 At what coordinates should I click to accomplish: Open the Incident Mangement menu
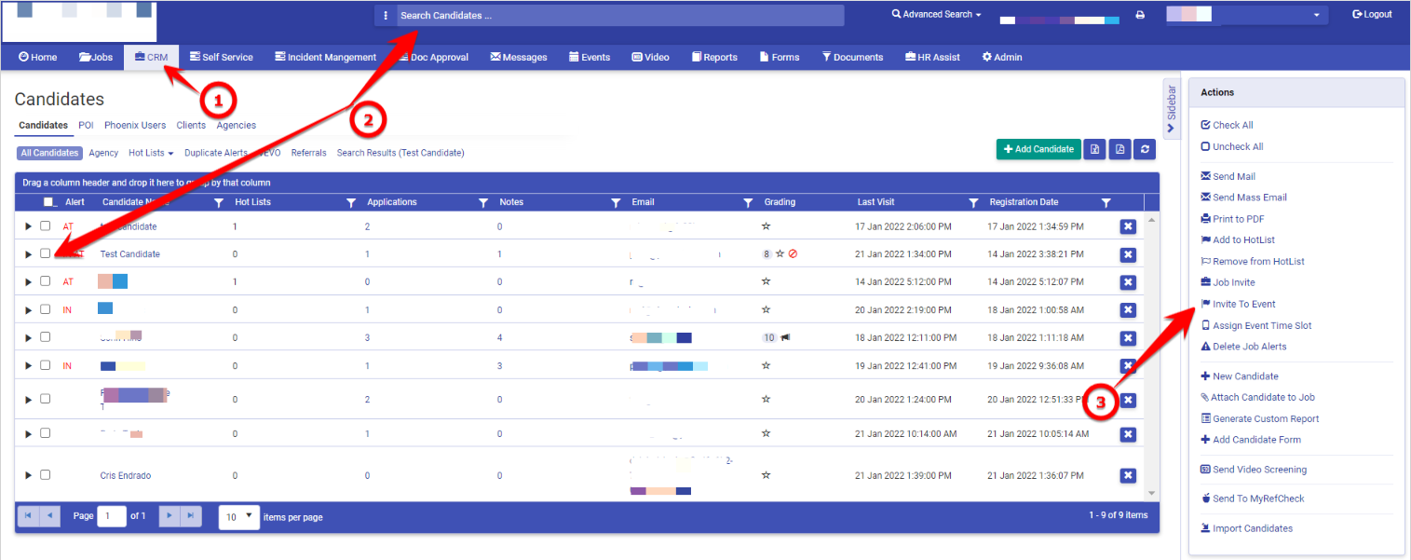pyautogui.click(x=325, y=57)
